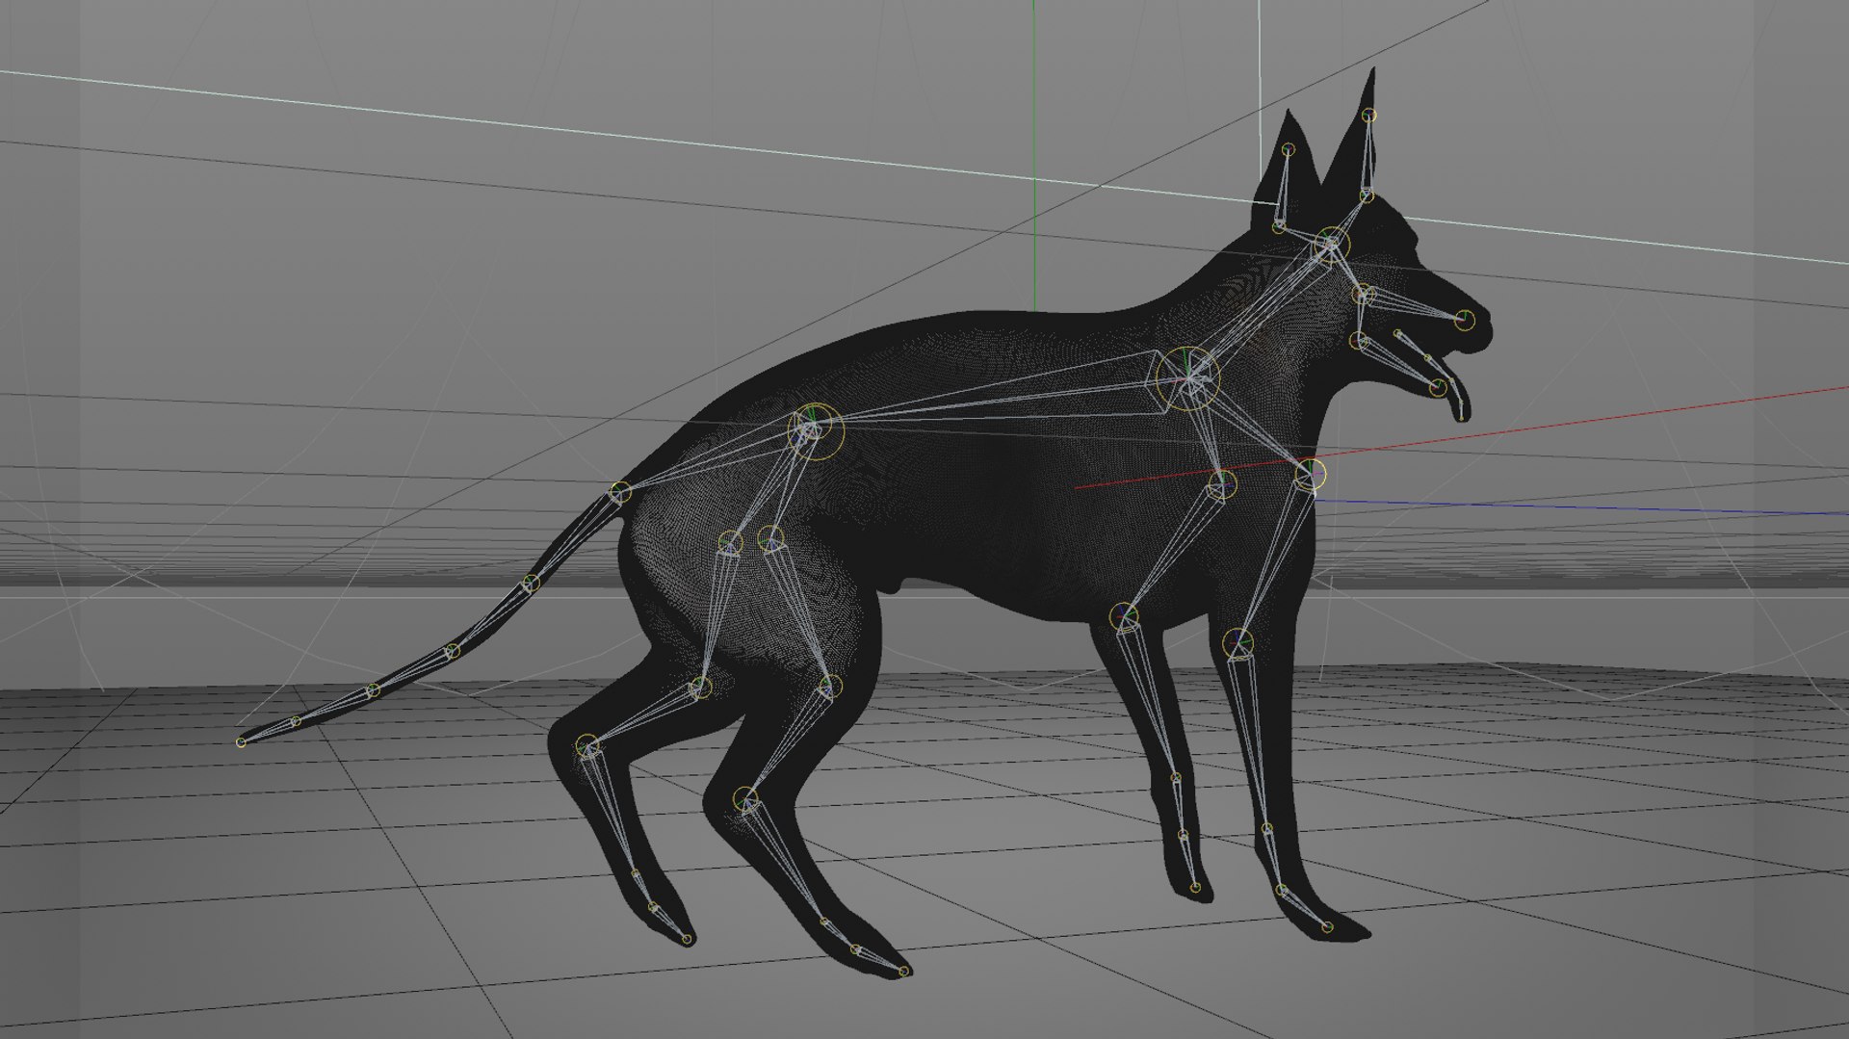Screen dimensions: 1849x1039
Task: Pick the foremost front paw tip joint
Action: (x=1327, y=927)
